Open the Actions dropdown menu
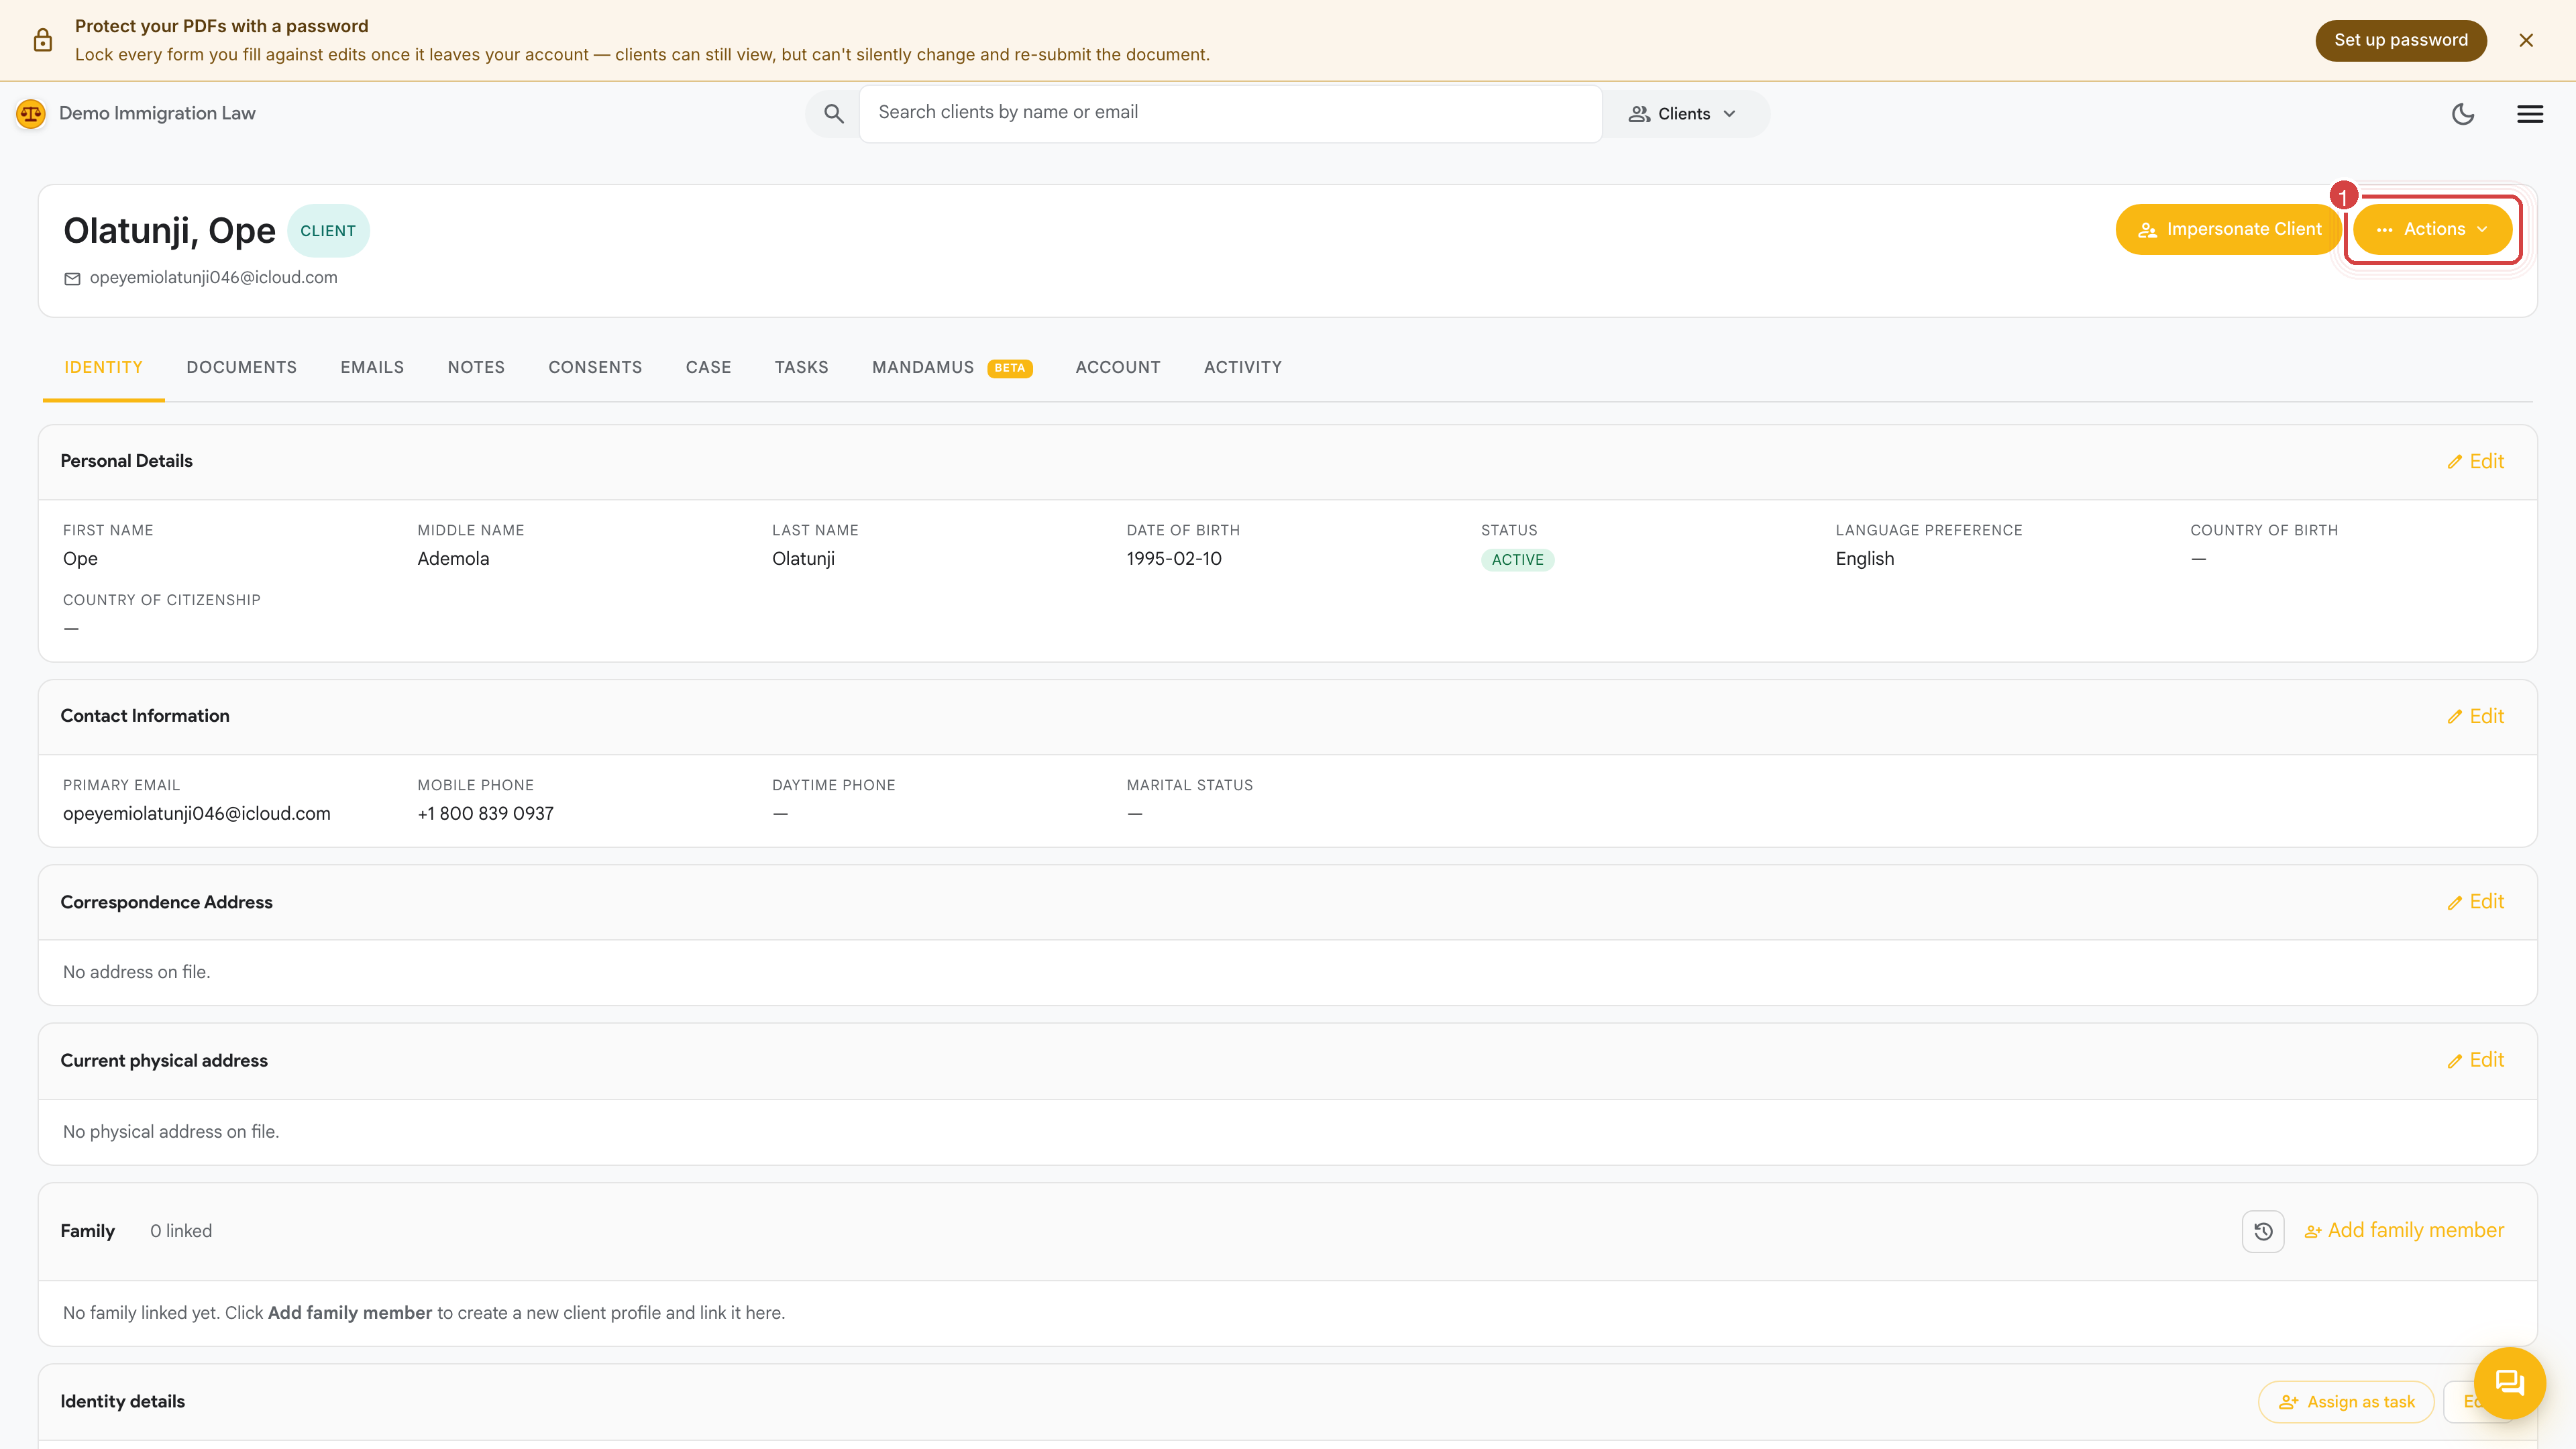The width and height of the screenshot is (2576, 1449). (x=2432, y=229)
